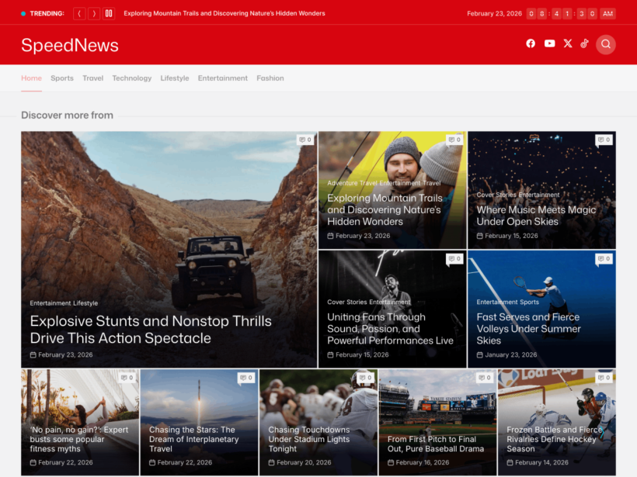This screenshot has width=637, height=477.
Task: Open the YouTube social icon
Action: coord(549,44)
